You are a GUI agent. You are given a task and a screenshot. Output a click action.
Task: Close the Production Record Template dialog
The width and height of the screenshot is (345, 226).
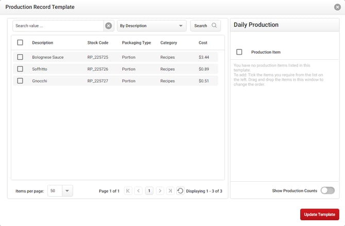[x=337, y=7]
